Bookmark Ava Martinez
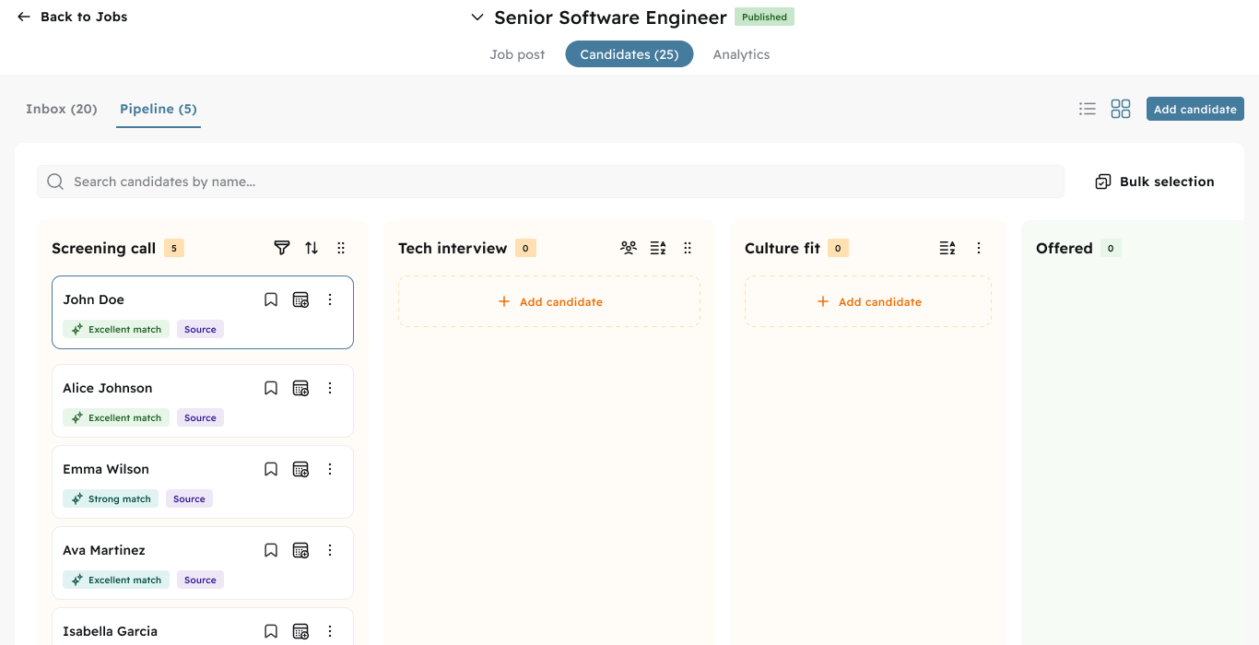The image size is (1259, 645). coord(271,550)
